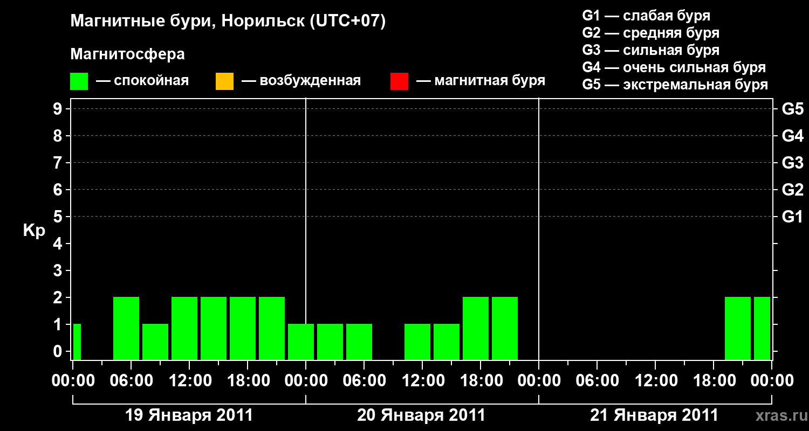
Task: Select the legend line 'G1 — слабая буря'
Action: [x=647, y=16]
